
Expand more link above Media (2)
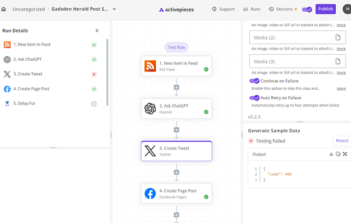coord(341,25)
